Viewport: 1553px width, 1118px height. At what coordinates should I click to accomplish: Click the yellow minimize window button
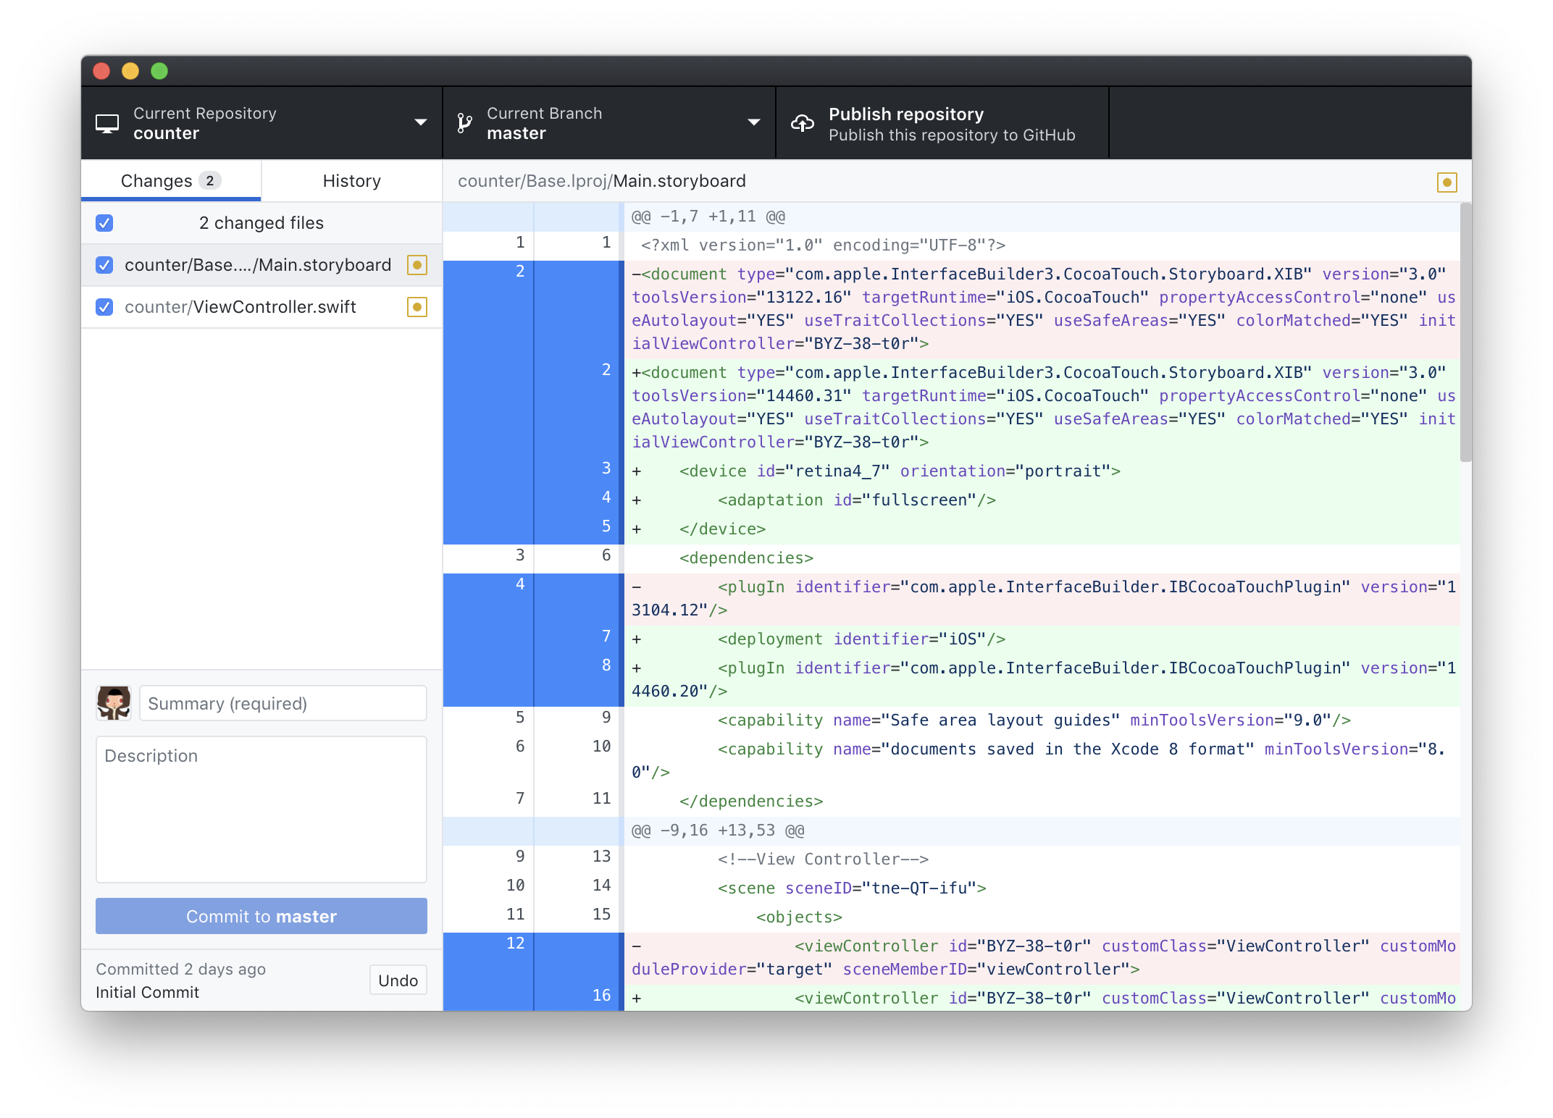pyautogui.click(x=130, y=71)
